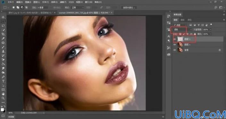The image size is (226, 119).
Task: Select the Lasso tool
Action: 3,25
